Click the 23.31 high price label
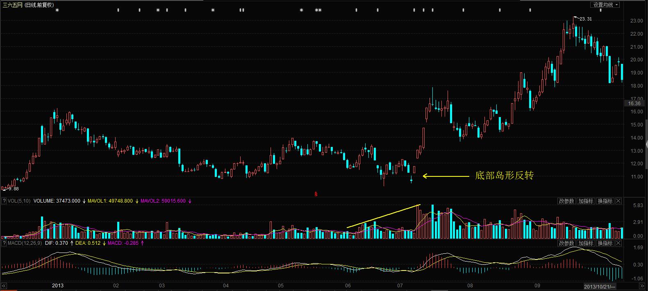Screen dimensions: 648x291 (x=585, y=19)
